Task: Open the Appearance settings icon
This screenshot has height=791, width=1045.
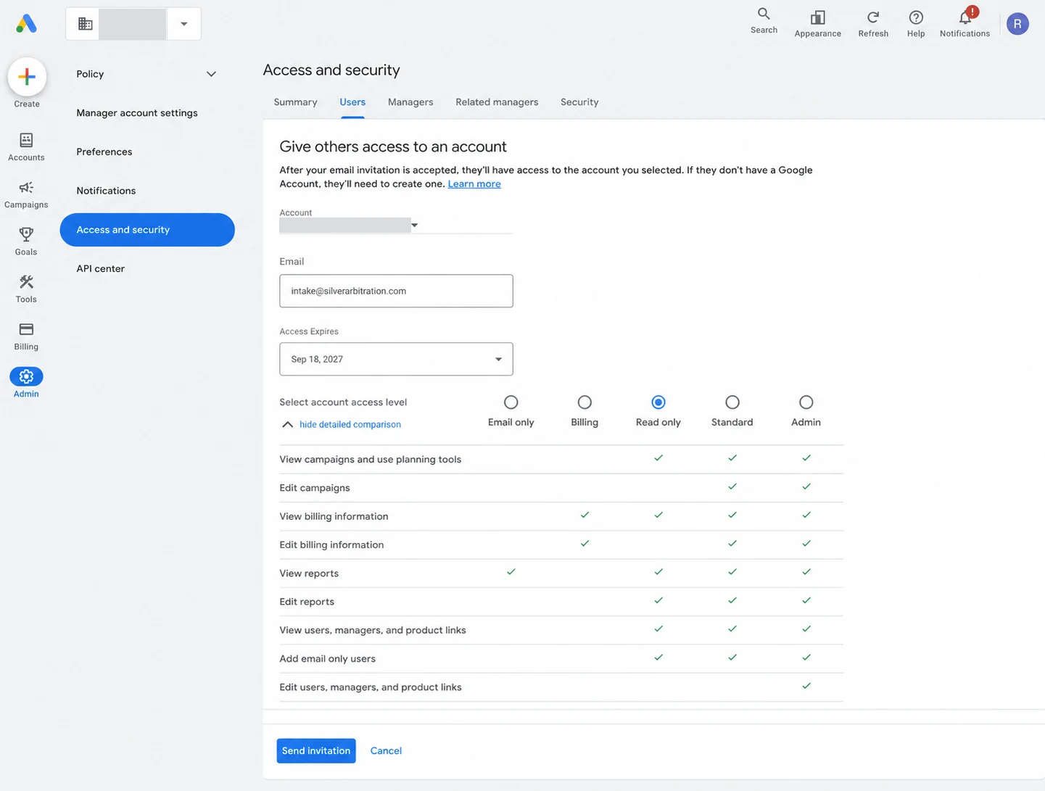Action: (818, 17)
